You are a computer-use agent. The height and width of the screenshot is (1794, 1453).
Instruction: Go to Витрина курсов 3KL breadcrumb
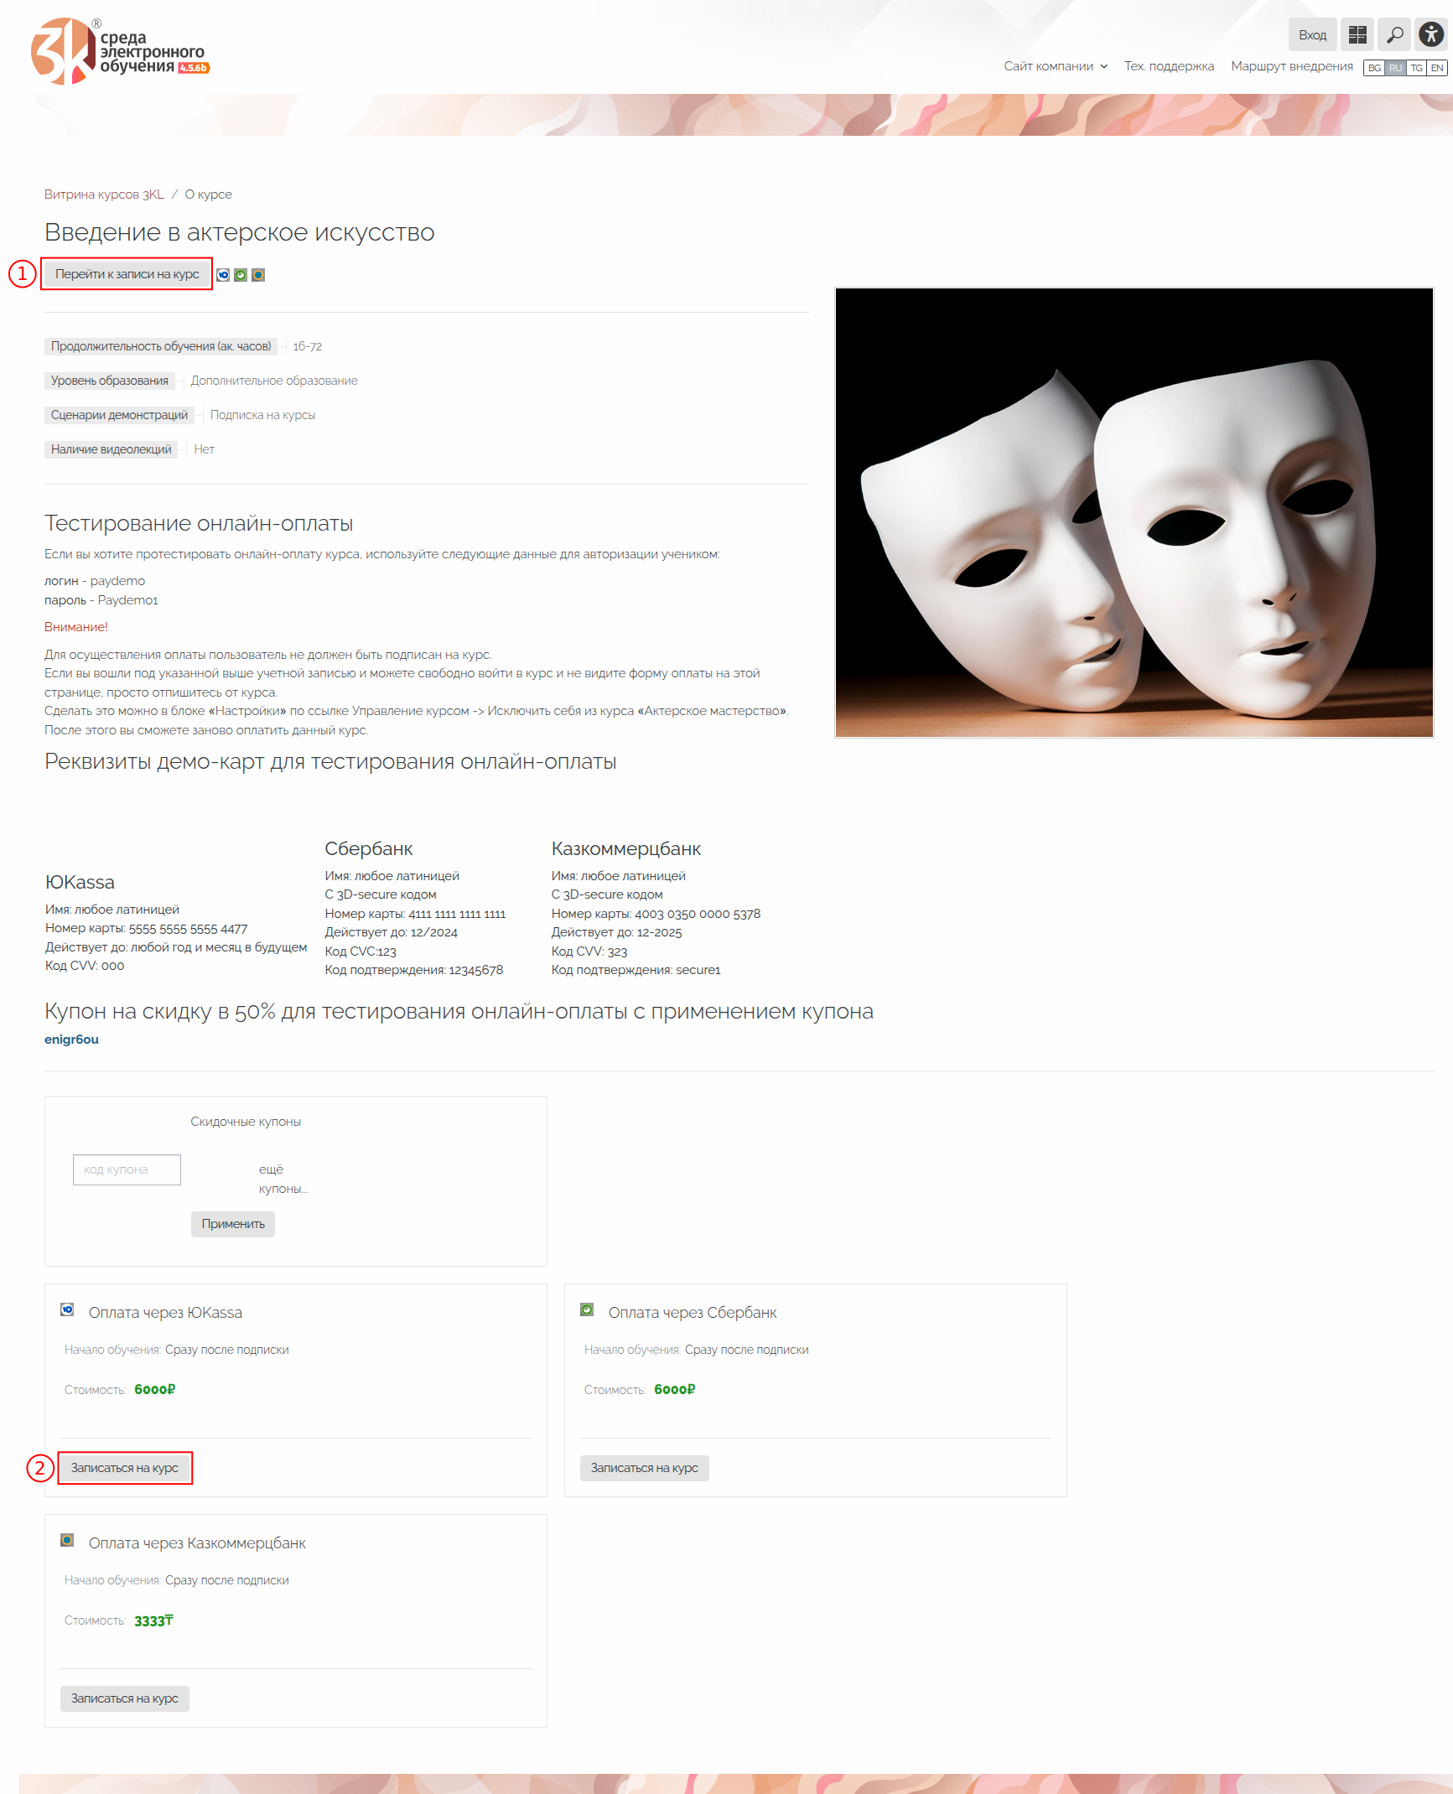[104, 194]
